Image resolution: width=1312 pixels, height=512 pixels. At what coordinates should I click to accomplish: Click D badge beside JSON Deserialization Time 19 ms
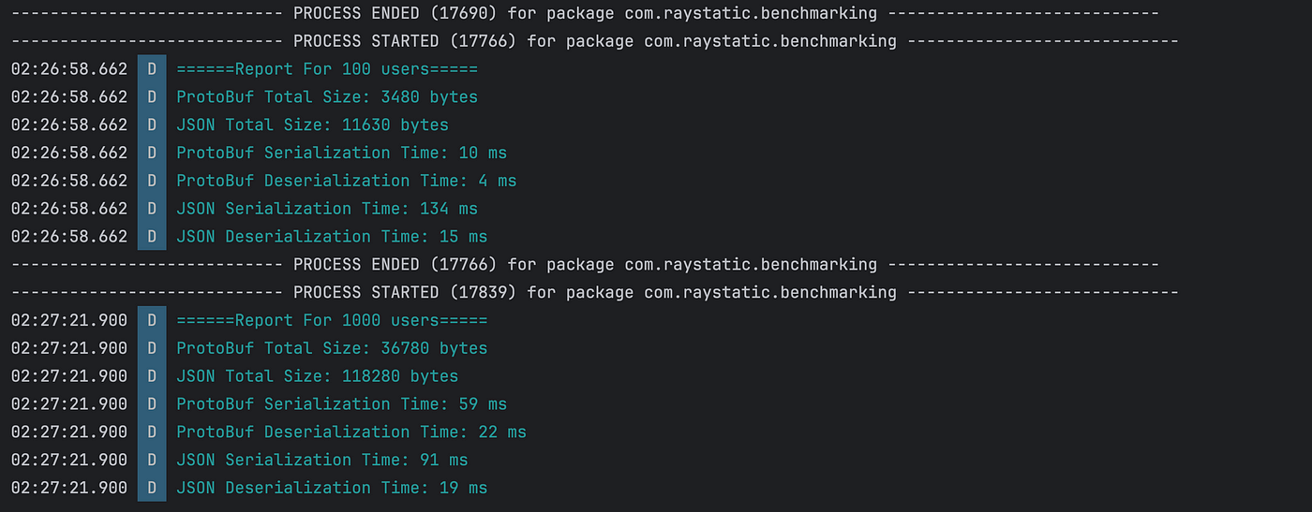(x=152, y=488)
